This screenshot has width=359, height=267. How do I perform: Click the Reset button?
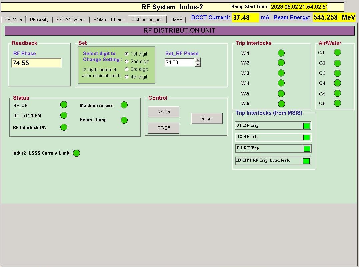coord(207,119)
